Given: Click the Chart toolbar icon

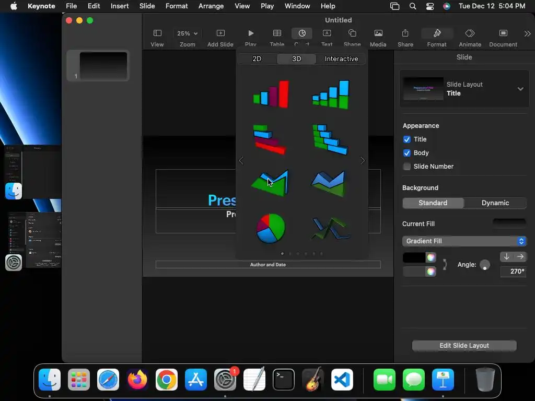Looking at the screenshot, I should pyautogui.click(x=302, y=33).
